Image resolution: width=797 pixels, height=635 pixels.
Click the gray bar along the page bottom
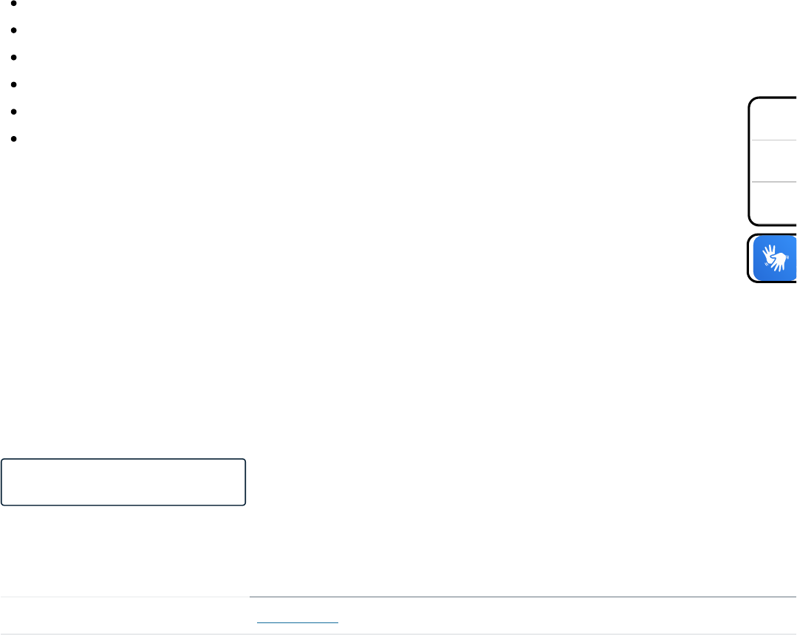[399, 634]
